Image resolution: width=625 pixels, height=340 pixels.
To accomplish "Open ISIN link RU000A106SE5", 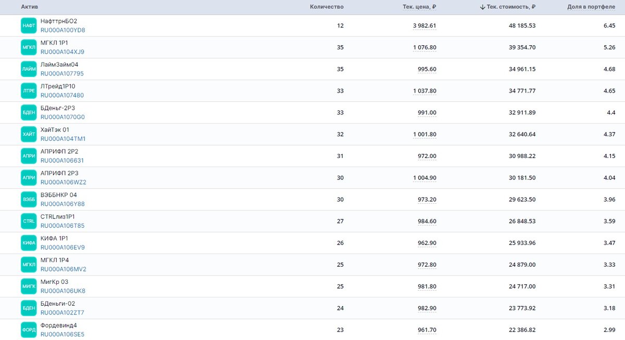I will (x=62, y=334).
